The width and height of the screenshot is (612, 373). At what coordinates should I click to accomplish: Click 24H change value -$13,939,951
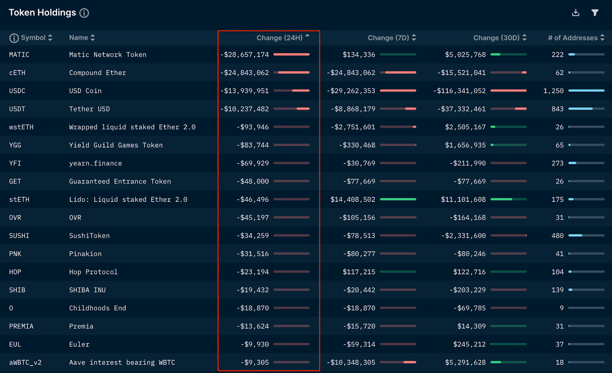pos(245,91)
